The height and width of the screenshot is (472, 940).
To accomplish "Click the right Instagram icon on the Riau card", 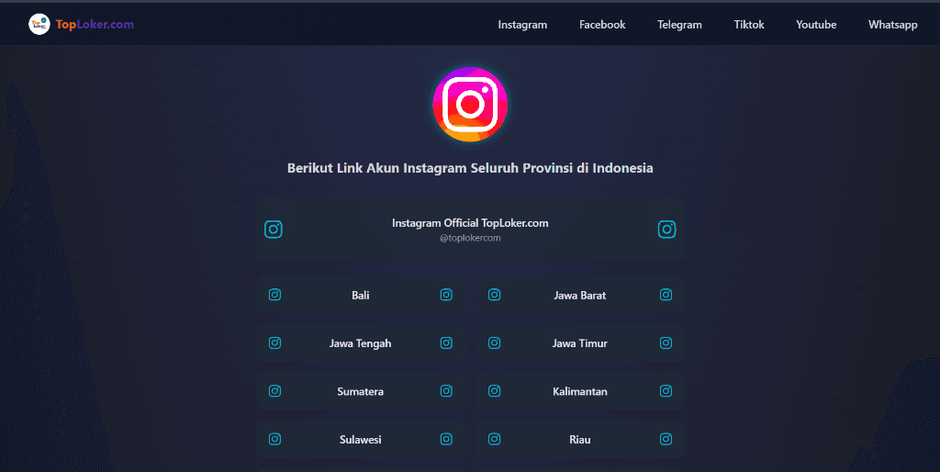I will [666, 438].
